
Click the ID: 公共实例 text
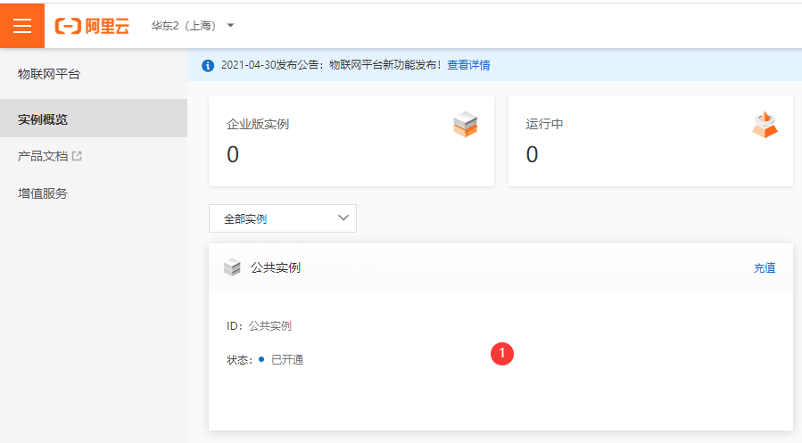tap(259, 326)
